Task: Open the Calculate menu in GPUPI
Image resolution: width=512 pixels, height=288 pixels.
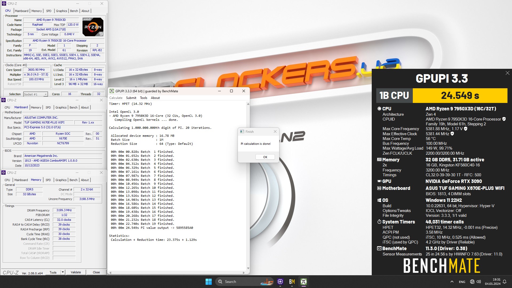Action: pyautogui.click(x=116, y=98)
